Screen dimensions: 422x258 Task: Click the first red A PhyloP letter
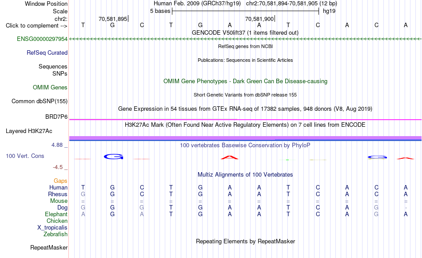click(230, 157)
